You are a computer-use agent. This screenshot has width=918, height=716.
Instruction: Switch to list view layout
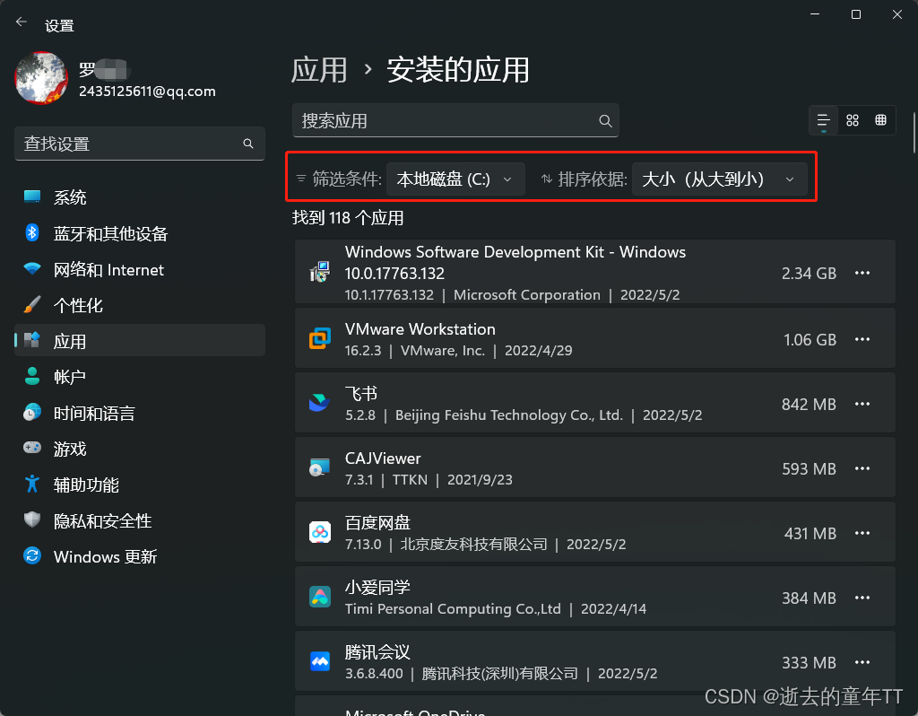(824, 121)
